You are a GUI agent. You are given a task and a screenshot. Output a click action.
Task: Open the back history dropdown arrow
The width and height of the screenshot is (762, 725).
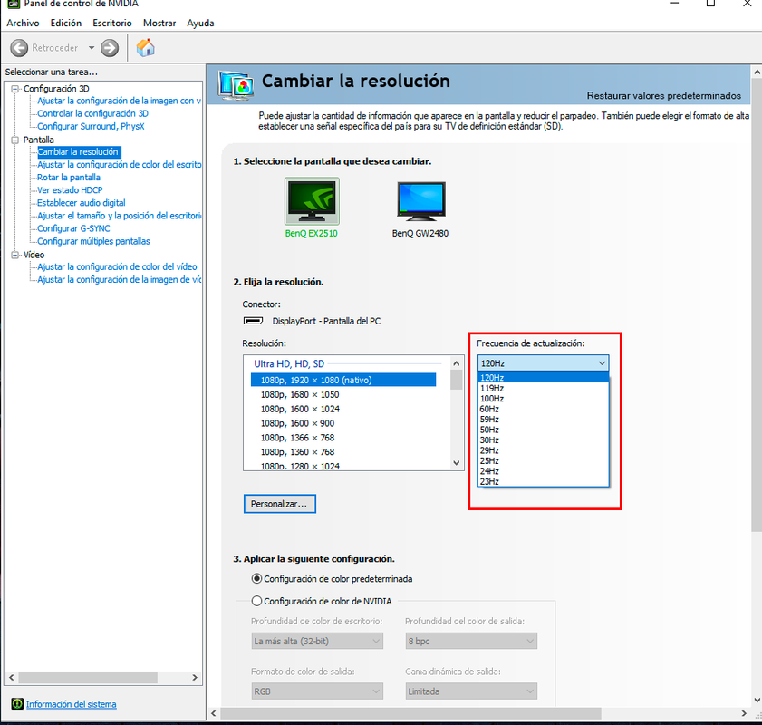click(92, 48)
